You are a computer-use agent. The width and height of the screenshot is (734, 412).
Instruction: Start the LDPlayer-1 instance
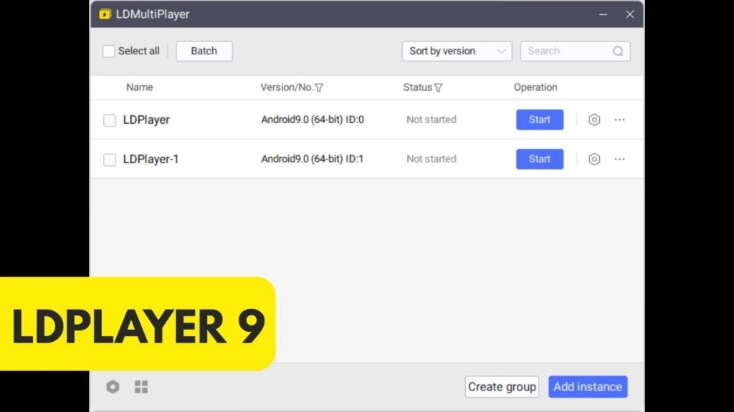click(x=540, y=159)
